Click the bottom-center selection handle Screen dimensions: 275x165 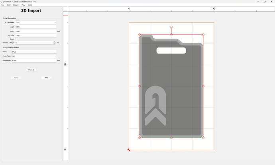point(171,137)
